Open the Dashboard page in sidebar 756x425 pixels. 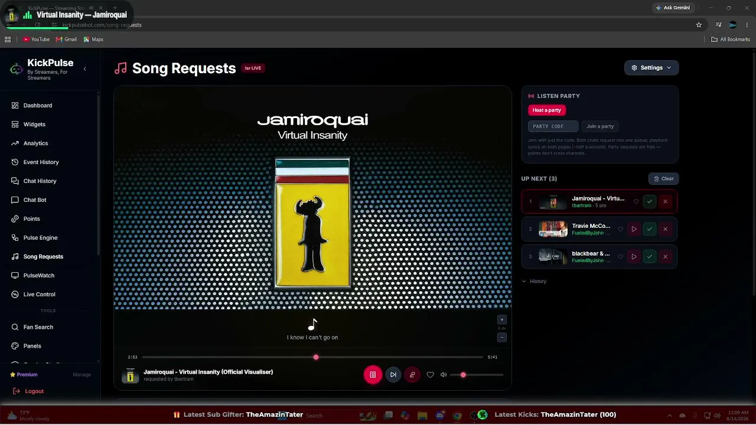coord(38,106)
